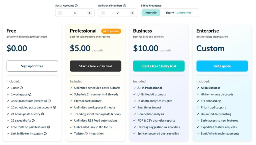Click info icon for 10 scheduled posts
The height and width of the screenshot is (145, 256).
point(55,108)
